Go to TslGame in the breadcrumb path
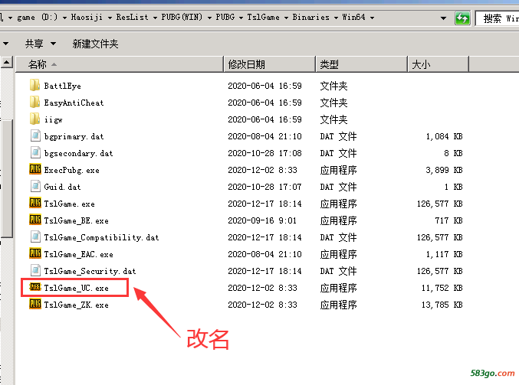519x385 pixels. 263,17
